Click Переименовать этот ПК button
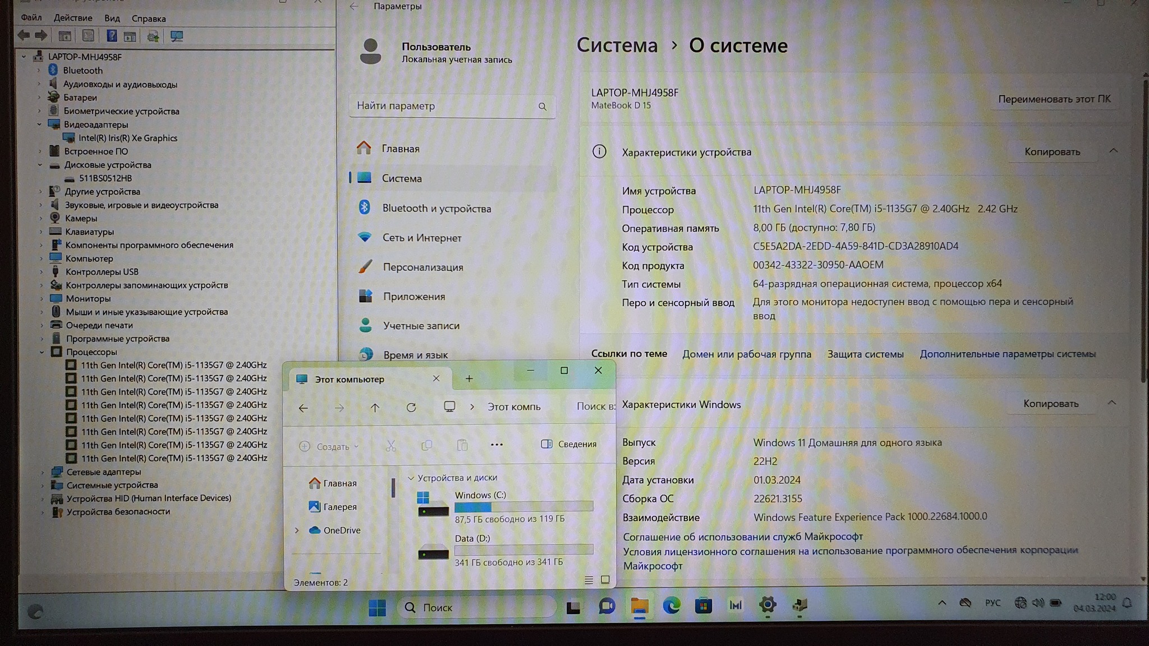The height and width of the screenshot is (646, 1149). pyautogui.click(x=1054, y=99)
